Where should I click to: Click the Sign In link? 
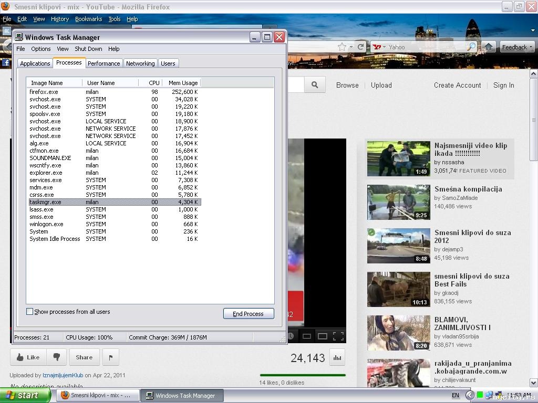click(503, 85)
